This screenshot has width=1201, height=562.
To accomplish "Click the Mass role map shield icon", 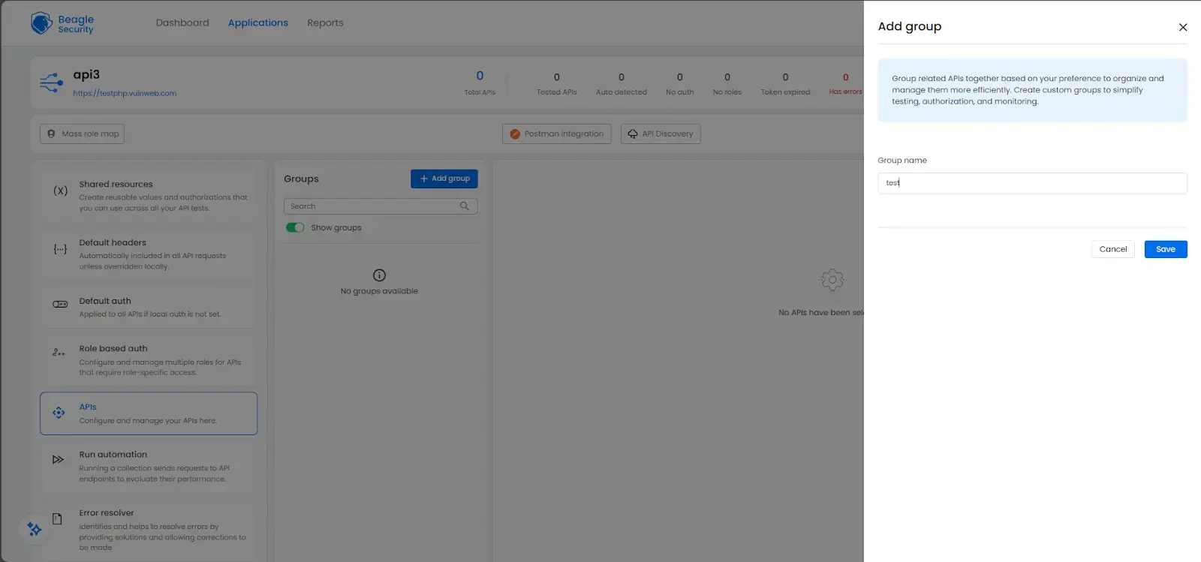I will point(51,134).
